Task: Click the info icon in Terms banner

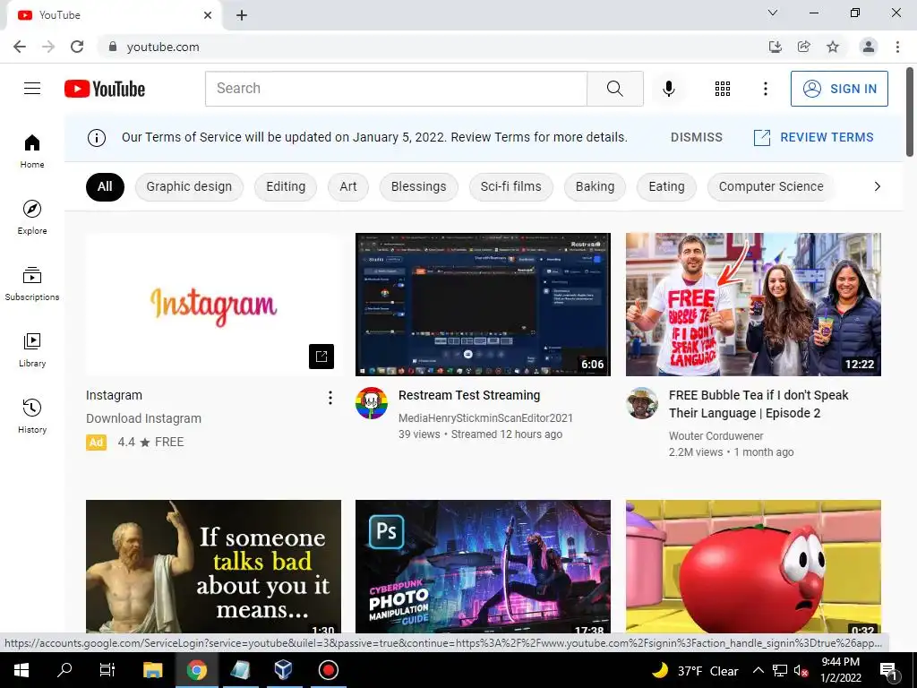Action: (97, 137)
